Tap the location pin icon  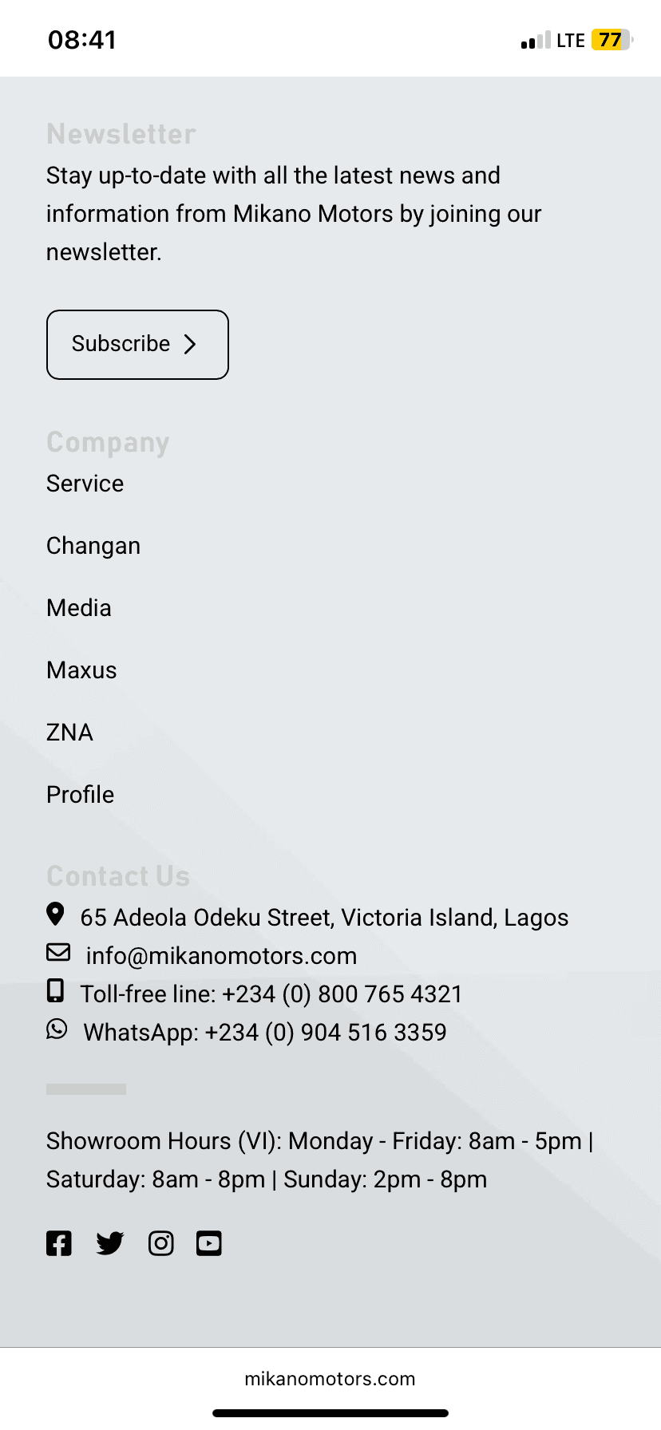click(x=55, y=914)
